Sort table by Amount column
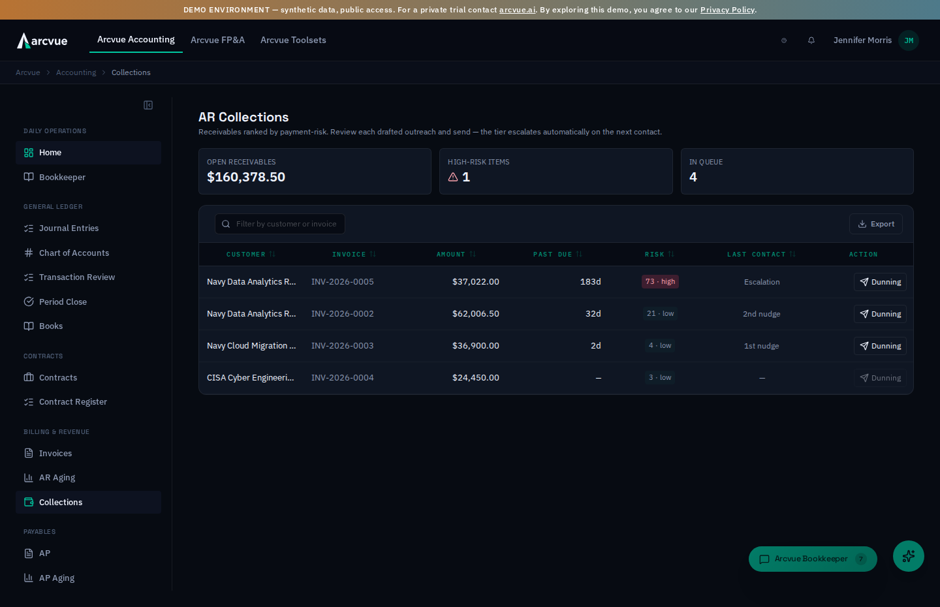 point(456,255)
